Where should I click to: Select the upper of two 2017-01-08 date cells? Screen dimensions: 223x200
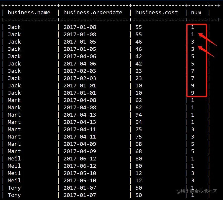80,27
